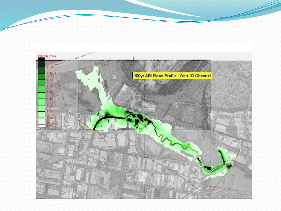Viewport: 281px width, 211px height.
Task: Click the 0.90 velocity legend label
Action: click(x=50, y=67)
